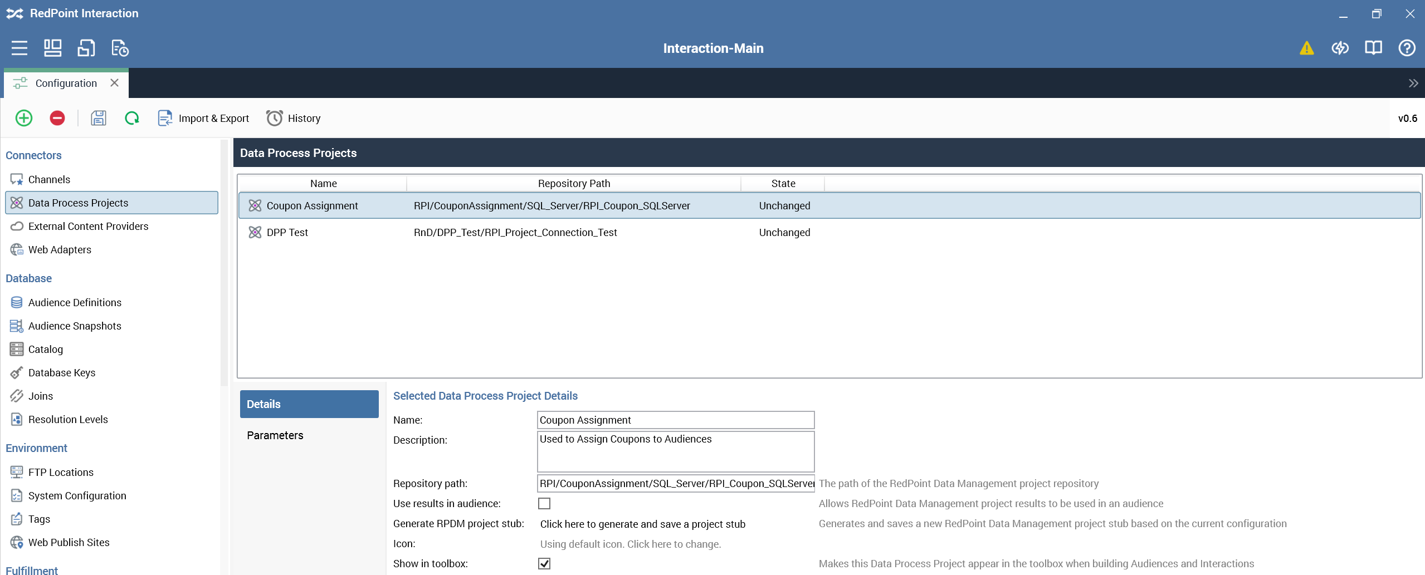The height and width of the screenshot is (575, 1425).
Task: Enable Use results in audience checkbox
Action: tap(544, 504)
